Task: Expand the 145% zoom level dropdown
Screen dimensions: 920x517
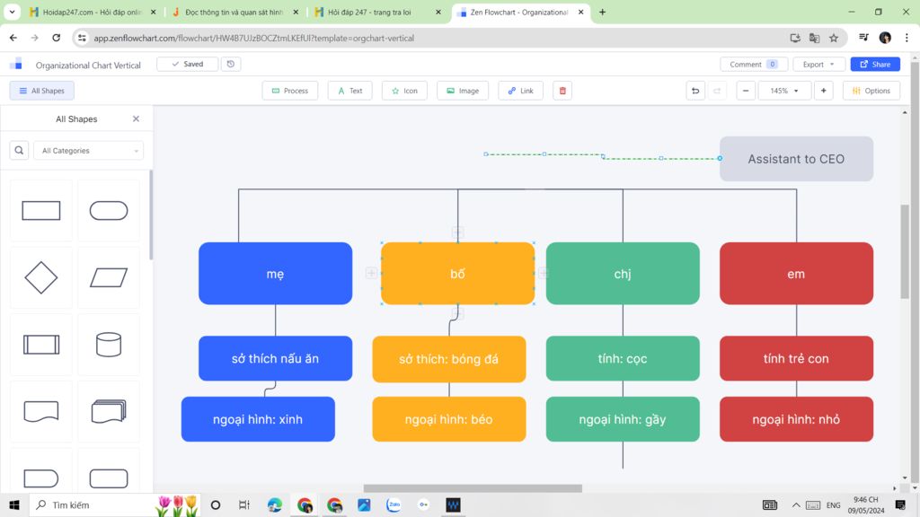Action: (784, 91)
